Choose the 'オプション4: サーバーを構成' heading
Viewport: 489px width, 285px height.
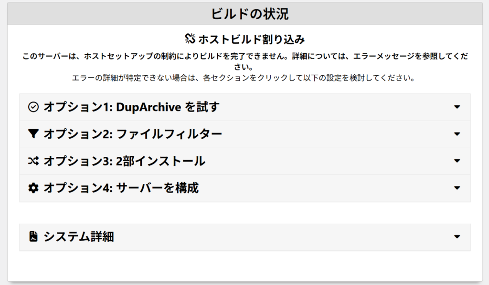pos(121,188)
